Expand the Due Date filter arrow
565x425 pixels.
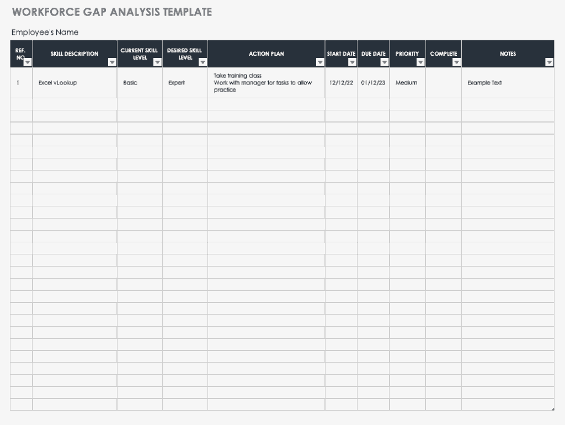point(385,62)
